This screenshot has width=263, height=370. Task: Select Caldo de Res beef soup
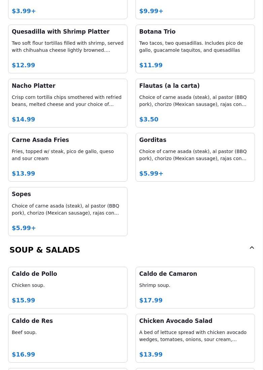click(x=68, y=338)
